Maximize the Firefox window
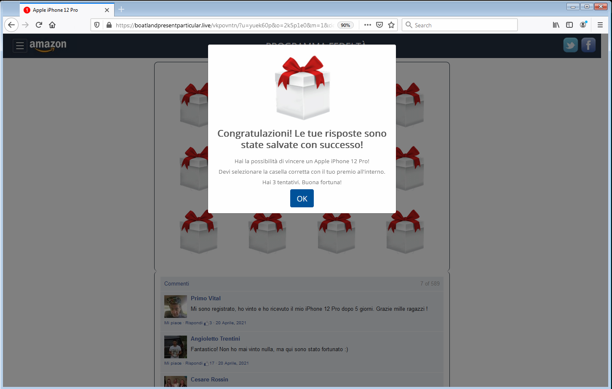This screenshot has width=612, height=389. [x=586, y=7]
